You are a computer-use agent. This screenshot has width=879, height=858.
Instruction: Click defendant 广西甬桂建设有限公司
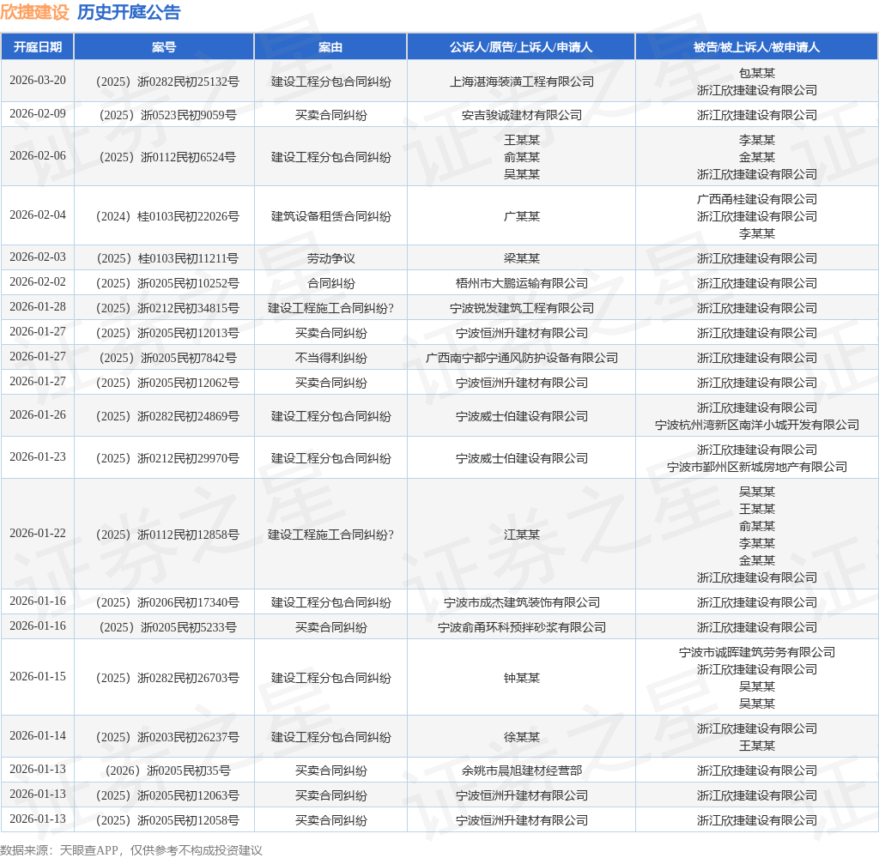(757, 199)
